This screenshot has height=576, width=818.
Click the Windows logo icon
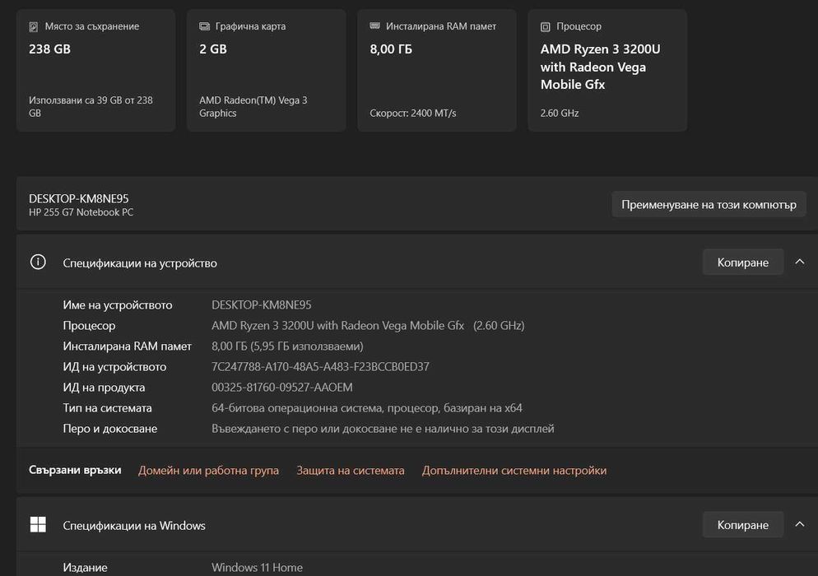pyautogui.click(x=38, y=524)
